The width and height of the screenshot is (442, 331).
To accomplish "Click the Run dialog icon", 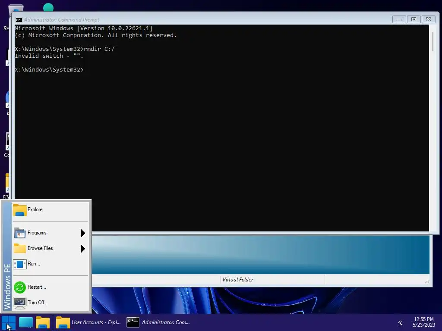I will (20, 264).
